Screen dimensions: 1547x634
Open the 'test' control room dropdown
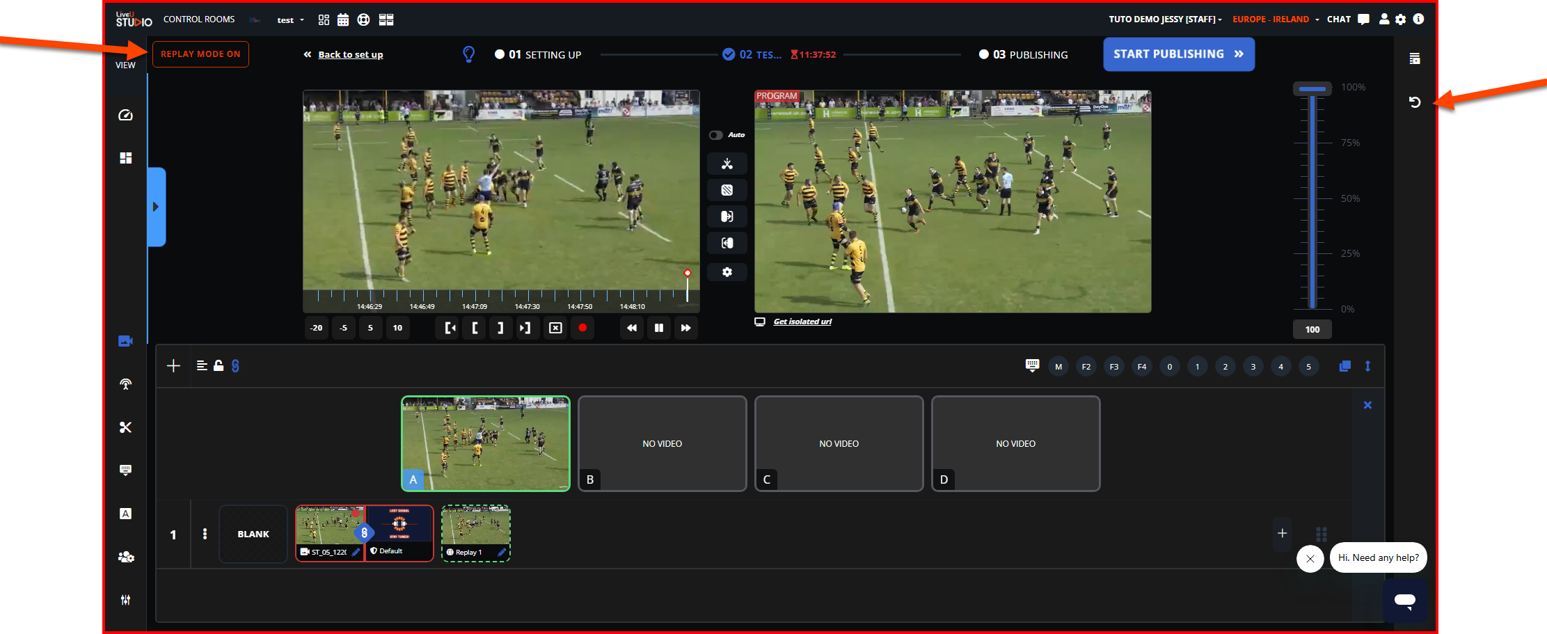tap(290, 20)
